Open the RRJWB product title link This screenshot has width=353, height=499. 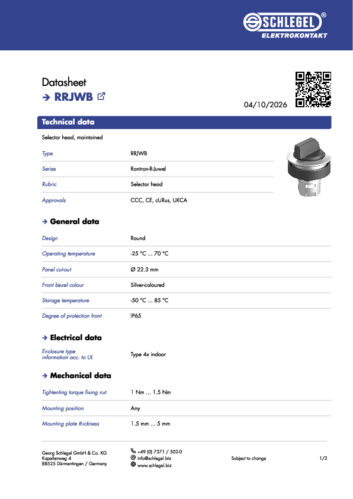tap(73, 97)
